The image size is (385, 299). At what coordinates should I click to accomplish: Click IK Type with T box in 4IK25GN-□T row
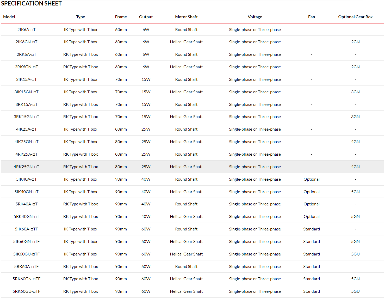[x=80, y=142]
